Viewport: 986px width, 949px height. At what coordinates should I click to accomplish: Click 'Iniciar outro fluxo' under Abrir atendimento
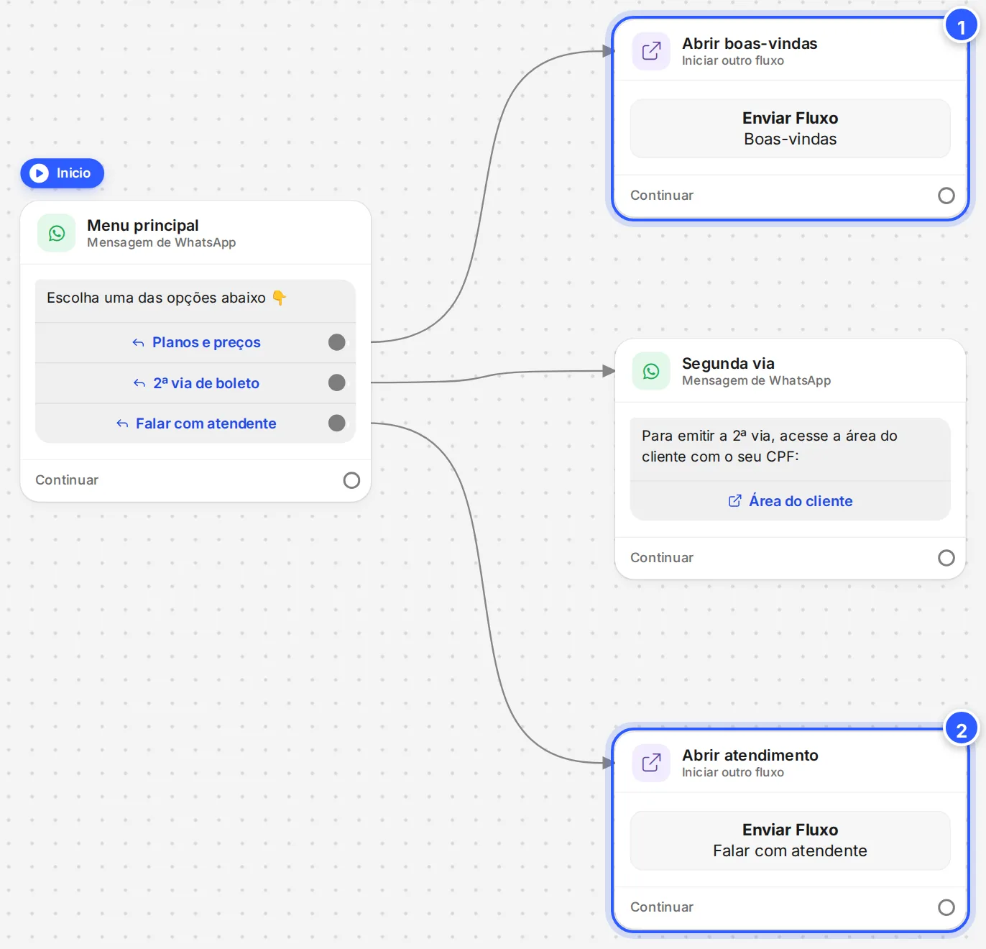pyautogui.click(x=733, y=772)
